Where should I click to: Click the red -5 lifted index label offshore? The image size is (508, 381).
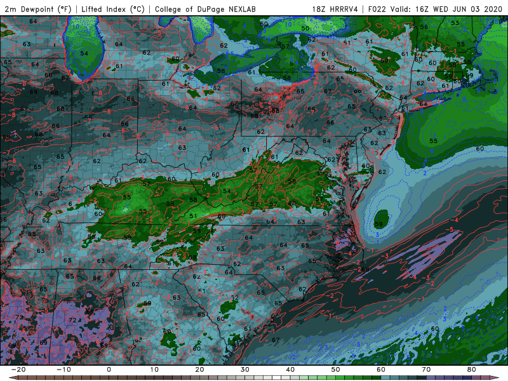coord(450,229)
